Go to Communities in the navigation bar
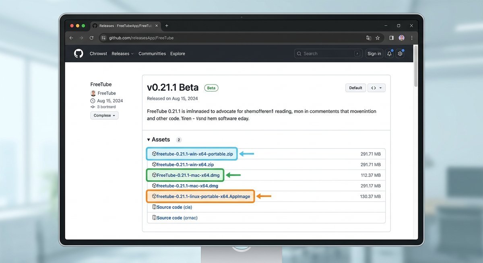The width and height of the screenshot is (483, 263). pyautogui.click(x=152, y=53)
